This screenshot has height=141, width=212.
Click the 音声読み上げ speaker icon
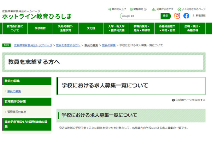pyautogui.click(x=109, y=9)
